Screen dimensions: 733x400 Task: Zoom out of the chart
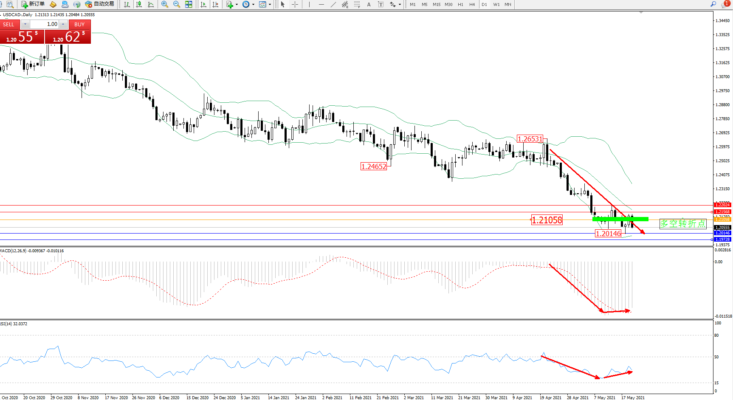(177, 4)
